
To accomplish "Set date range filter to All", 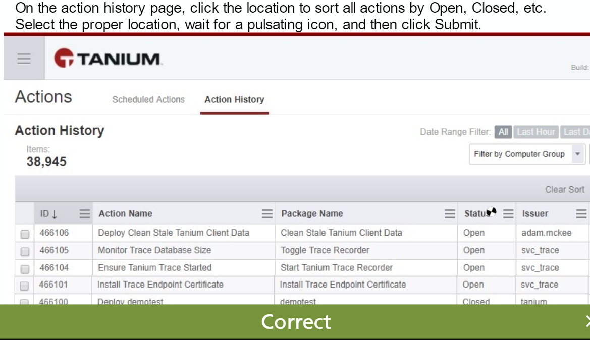I will [503, 132].
